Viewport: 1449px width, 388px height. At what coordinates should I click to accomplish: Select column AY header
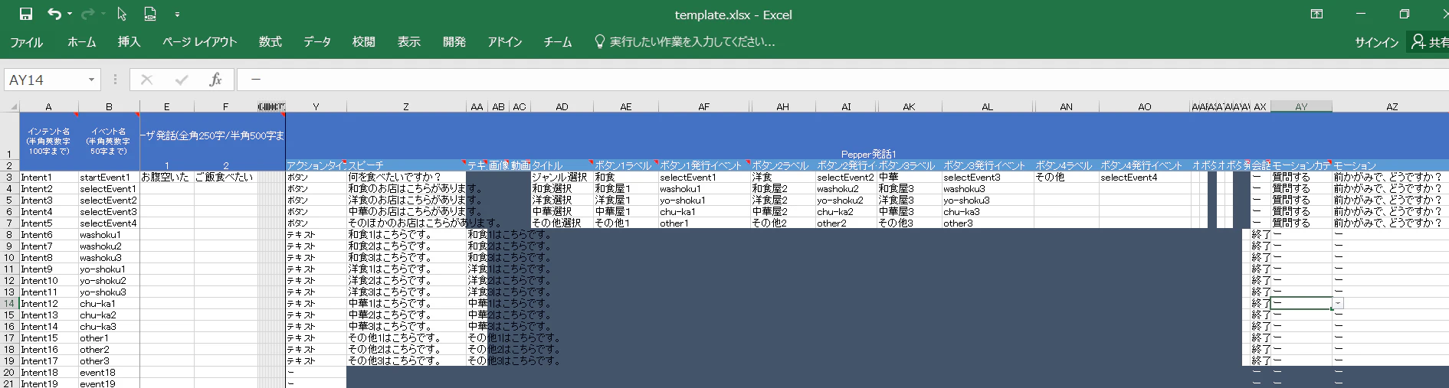[x=1301, y=106]
